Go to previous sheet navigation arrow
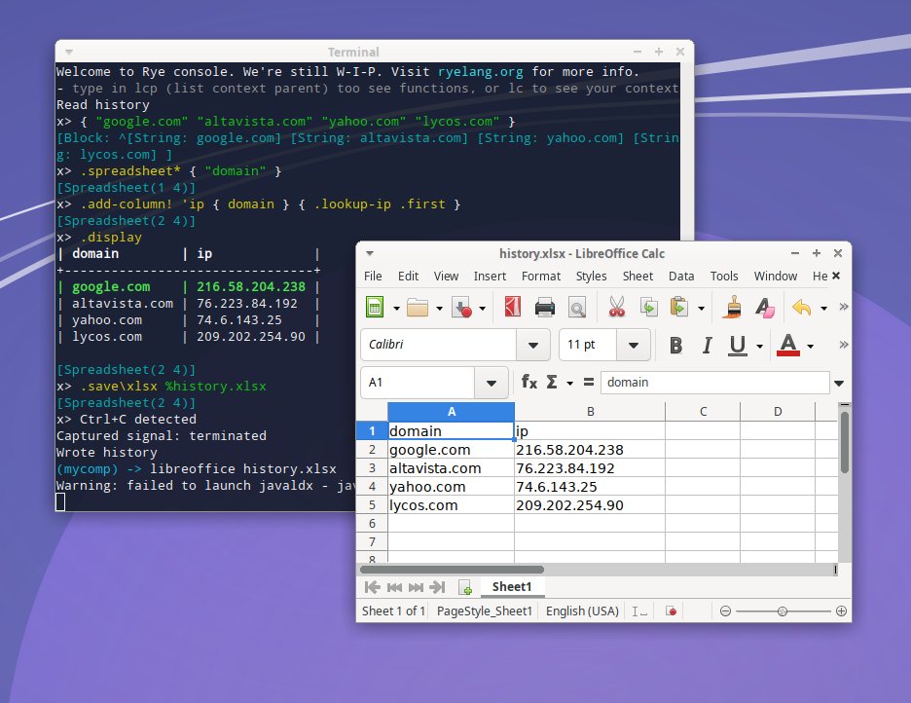 (394, 587)
